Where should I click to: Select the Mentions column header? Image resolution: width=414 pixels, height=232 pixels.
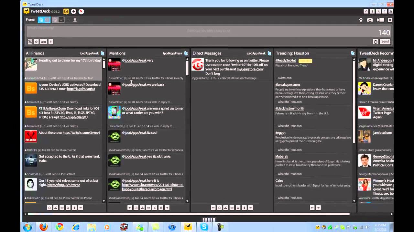click(x=117, y=53)
